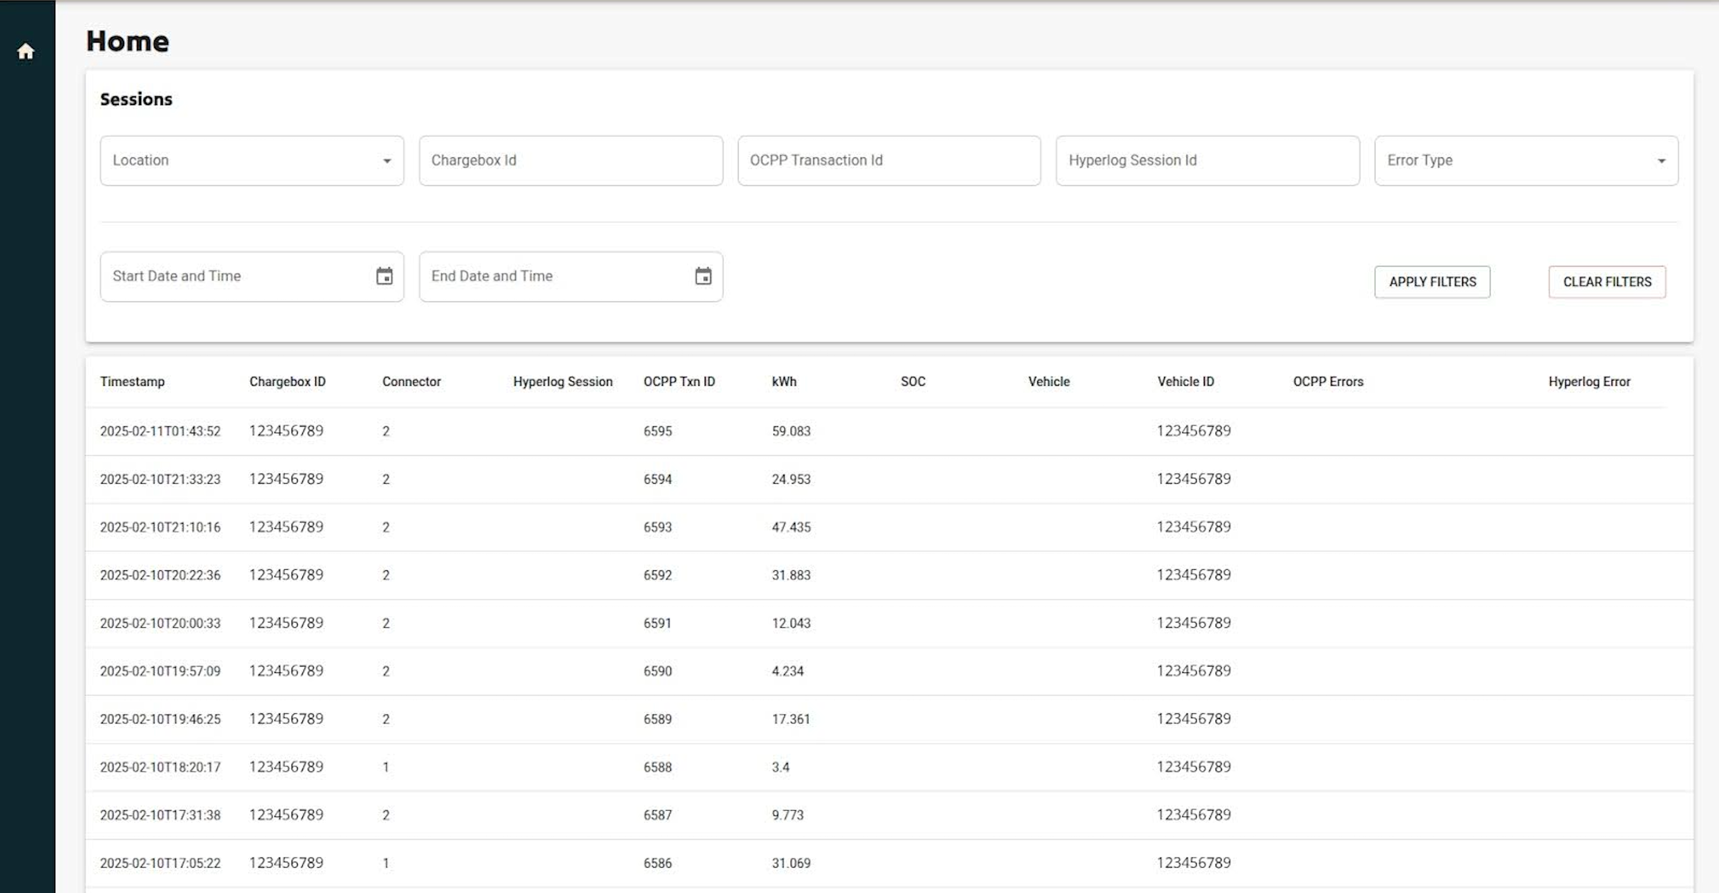
Task: Click the kWh column header
Action: [x=783, y=381]
